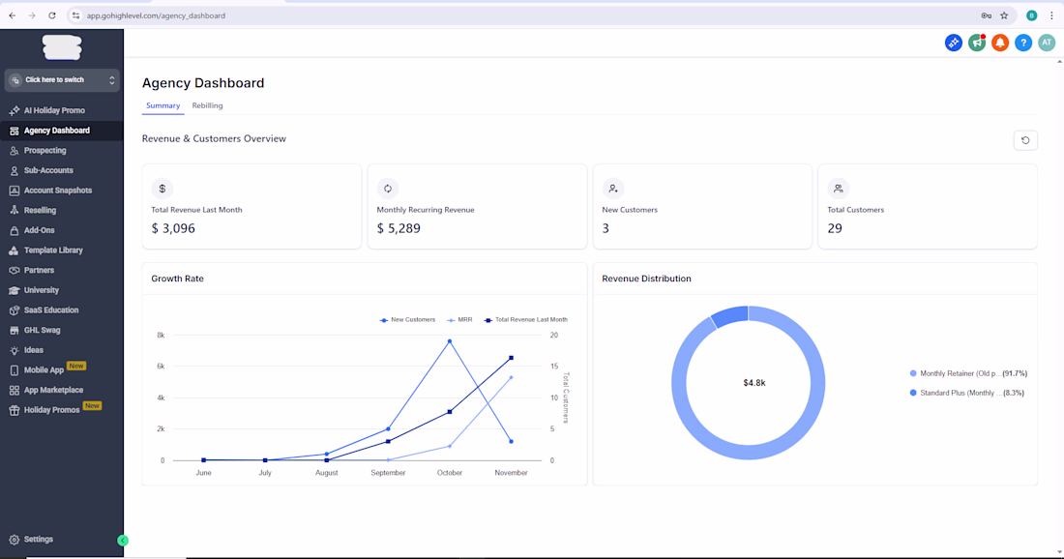
Task: Switch to the Summary tab
Action: click(x=163, y=105)
